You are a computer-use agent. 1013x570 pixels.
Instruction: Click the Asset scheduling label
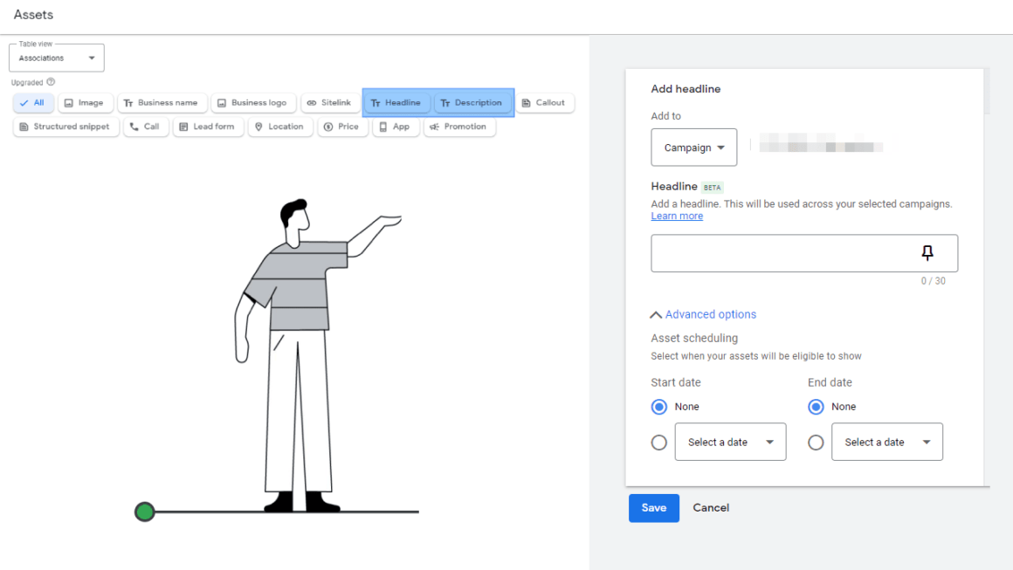[694, 339]
